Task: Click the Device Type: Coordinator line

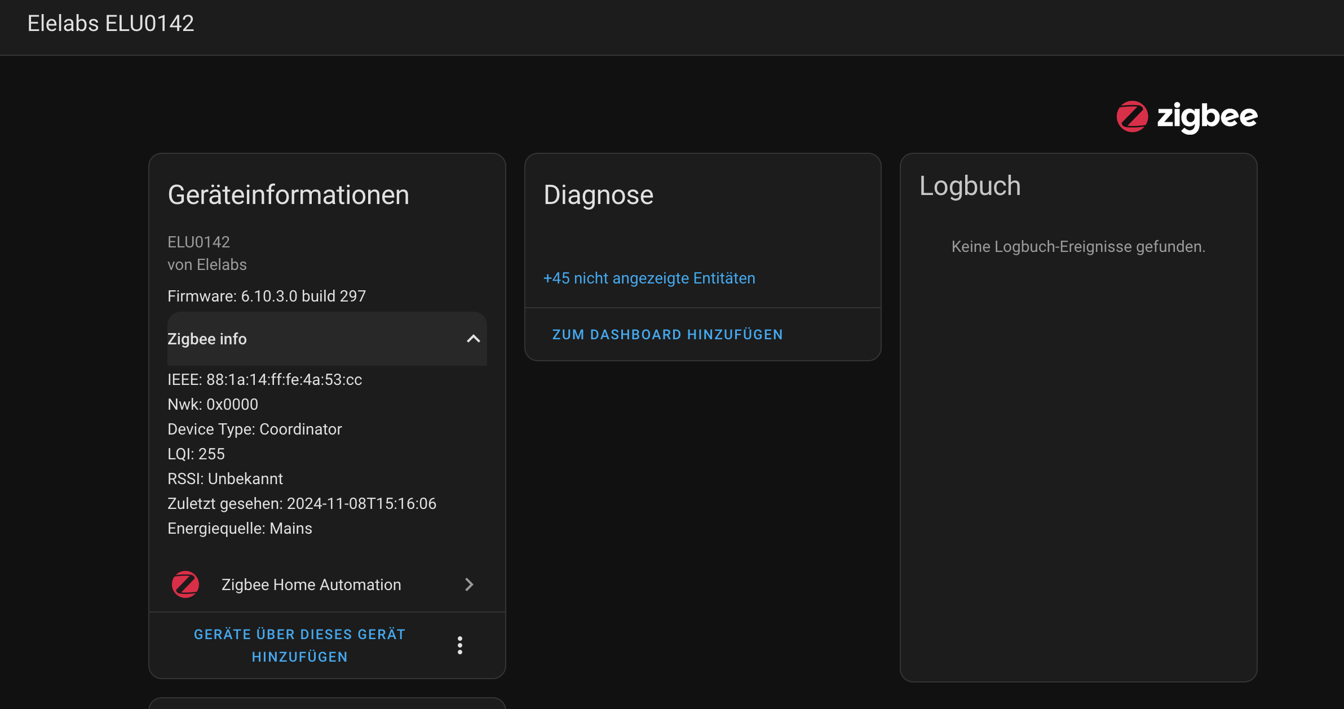Action: 254,429
